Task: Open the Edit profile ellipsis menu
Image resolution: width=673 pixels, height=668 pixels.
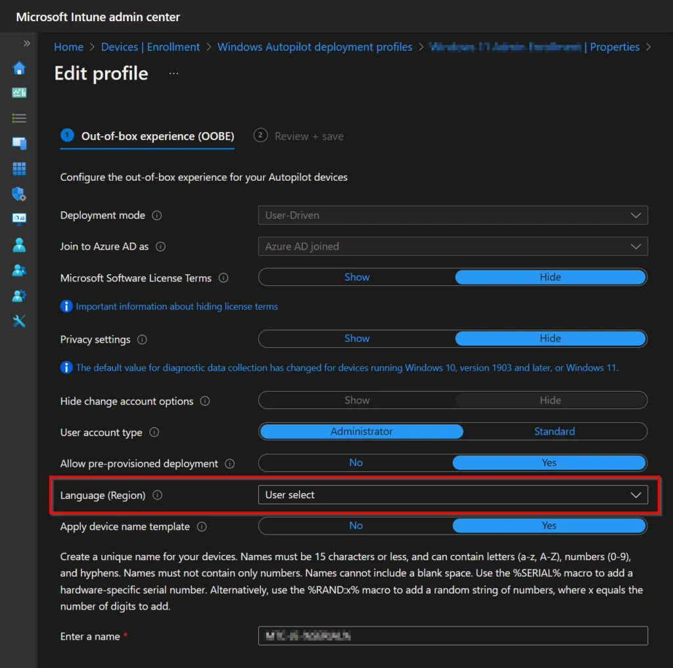Action: 174,74
